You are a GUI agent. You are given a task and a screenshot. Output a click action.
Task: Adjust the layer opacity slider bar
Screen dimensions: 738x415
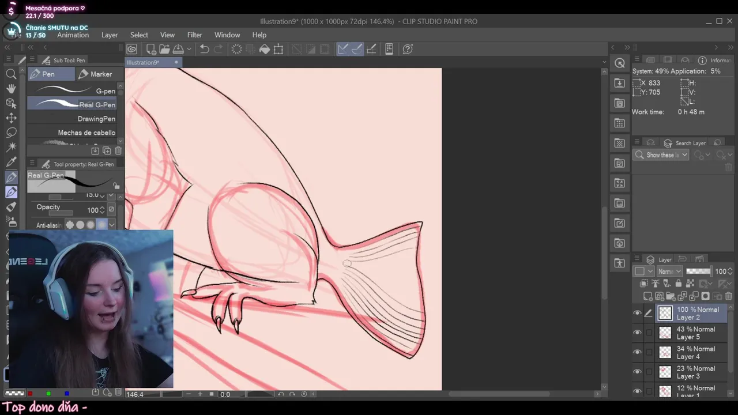click(698, 271)
